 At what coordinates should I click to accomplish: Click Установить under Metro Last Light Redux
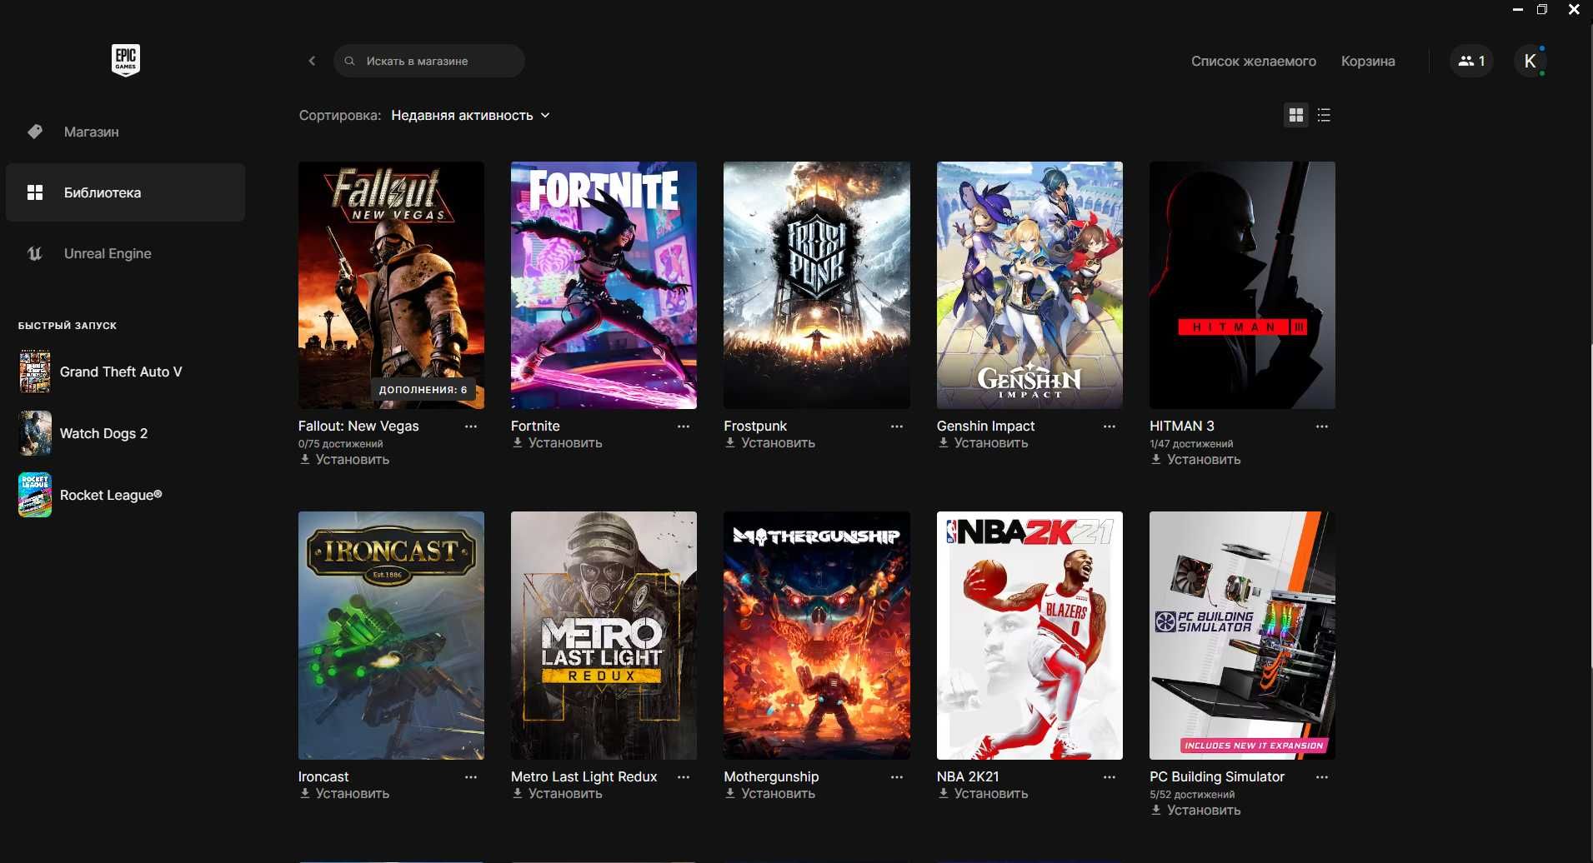click(x=557, y=794)
